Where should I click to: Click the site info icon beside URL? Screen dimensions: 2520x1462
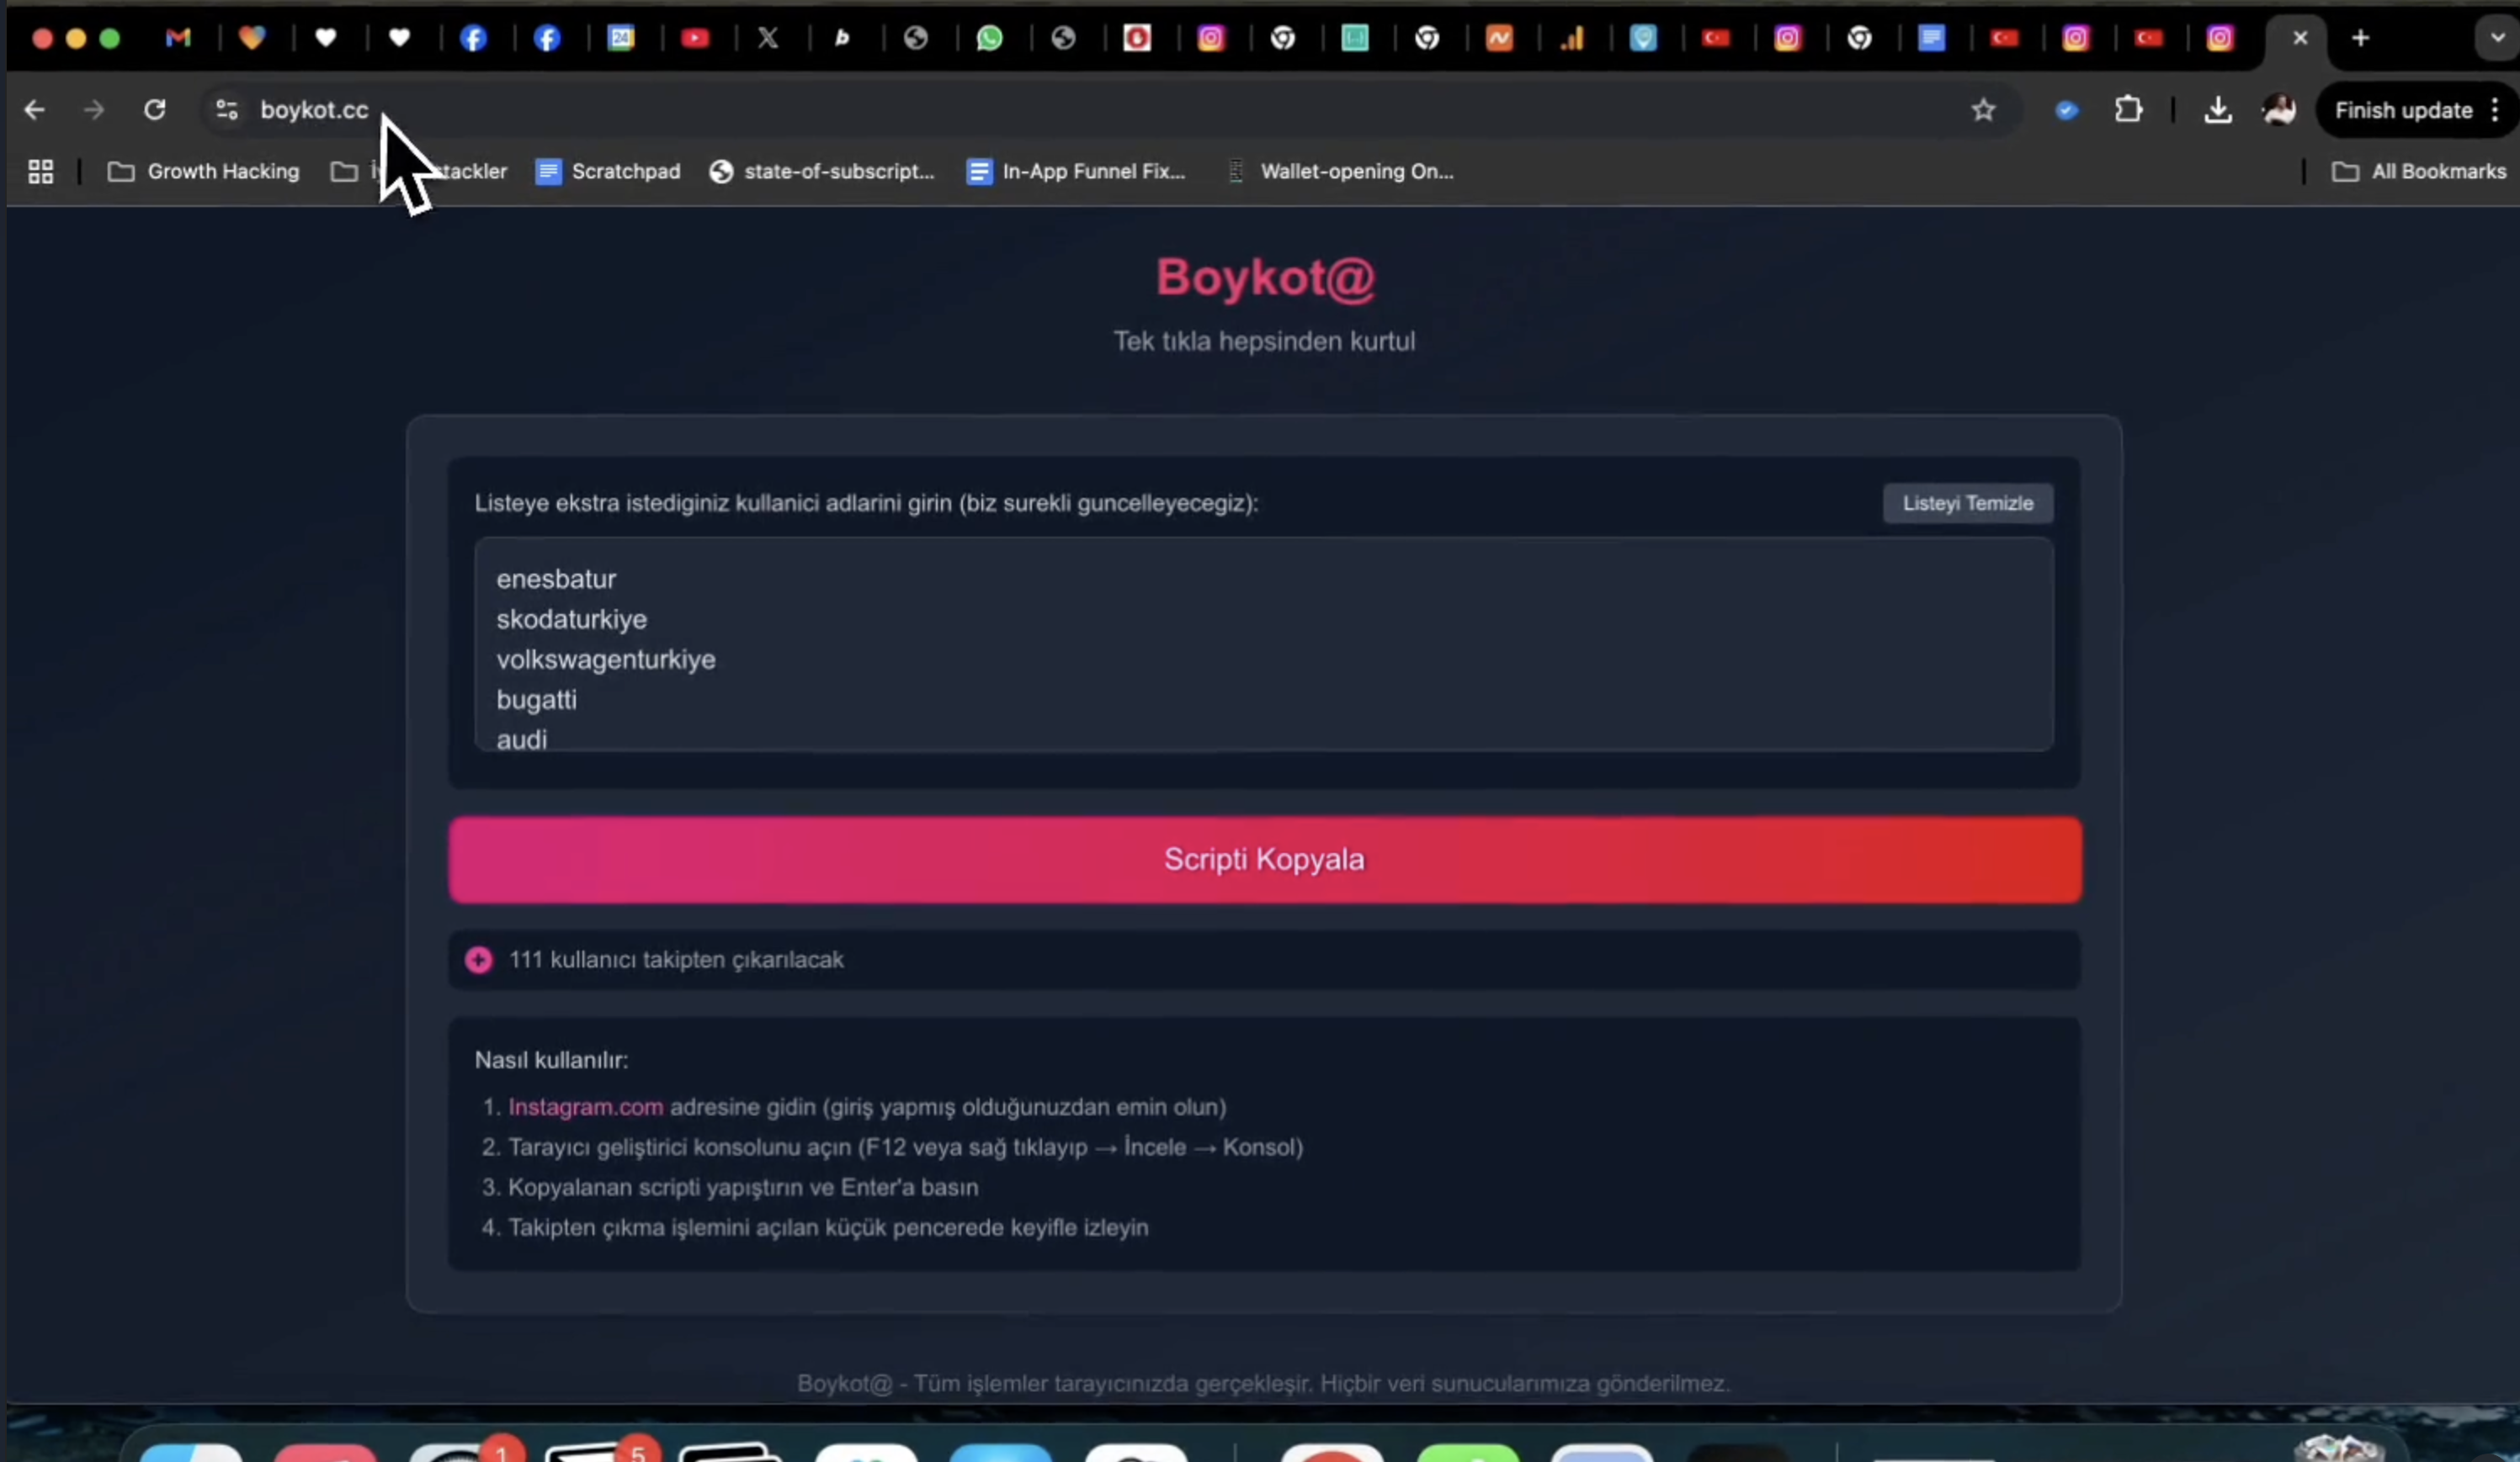point(227,110)
